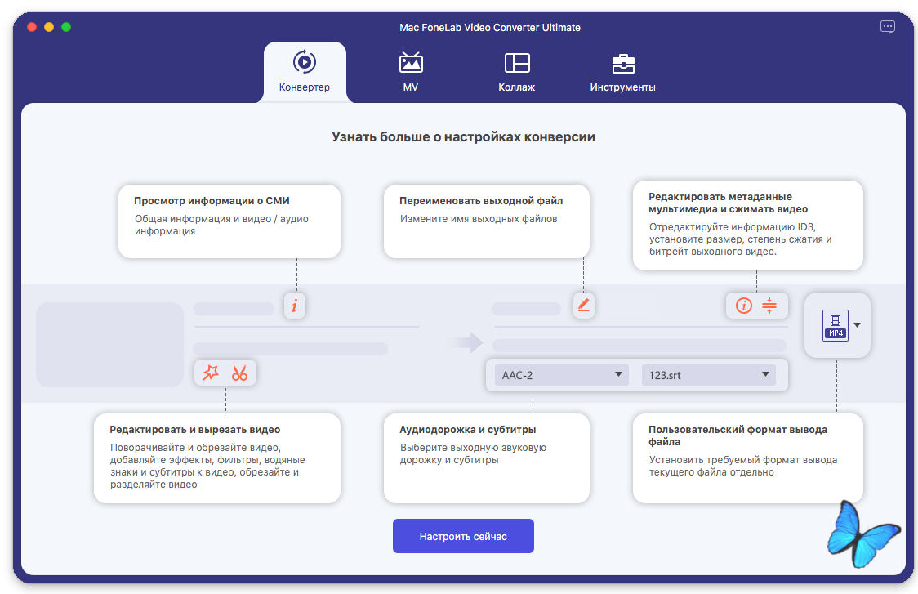The width and height of the screenshot is (918, 594).
Task: Click the rename pencil icon
Action: [x=583, y=306]
